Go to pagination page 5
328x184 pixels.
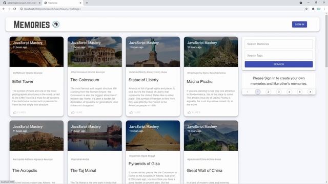[300, 92]
